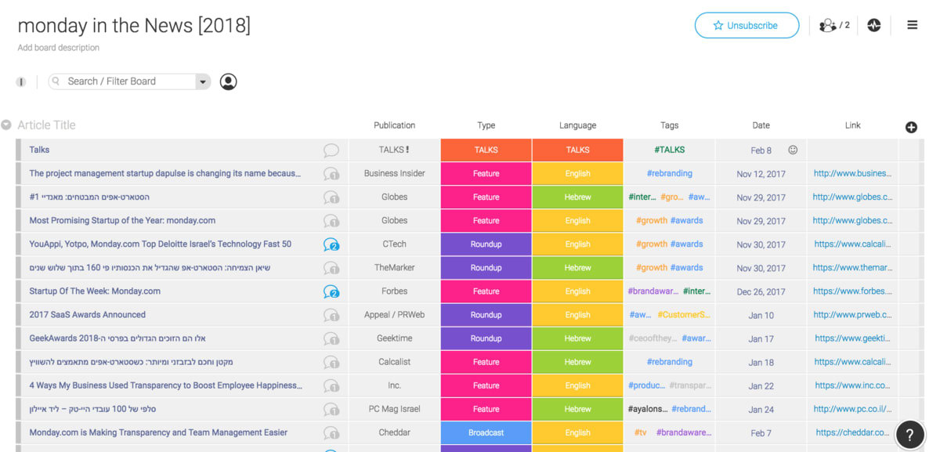The height and width of the screenshot is (452, 940).
Task: Click the Unsubscribe button
Action: pyautogui.click(x=747, y=25)
